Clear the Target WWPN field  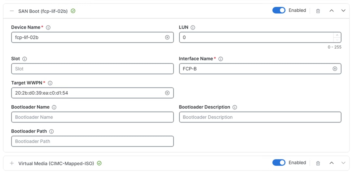pos(167,93)
